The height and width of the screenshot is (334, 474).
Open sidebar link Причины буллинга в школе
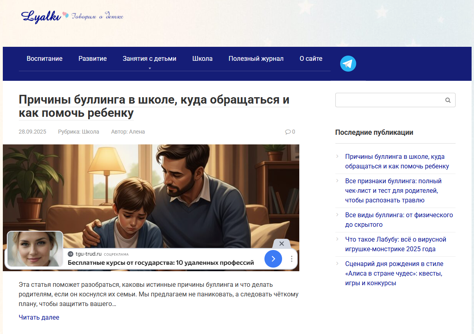[397, 162]
